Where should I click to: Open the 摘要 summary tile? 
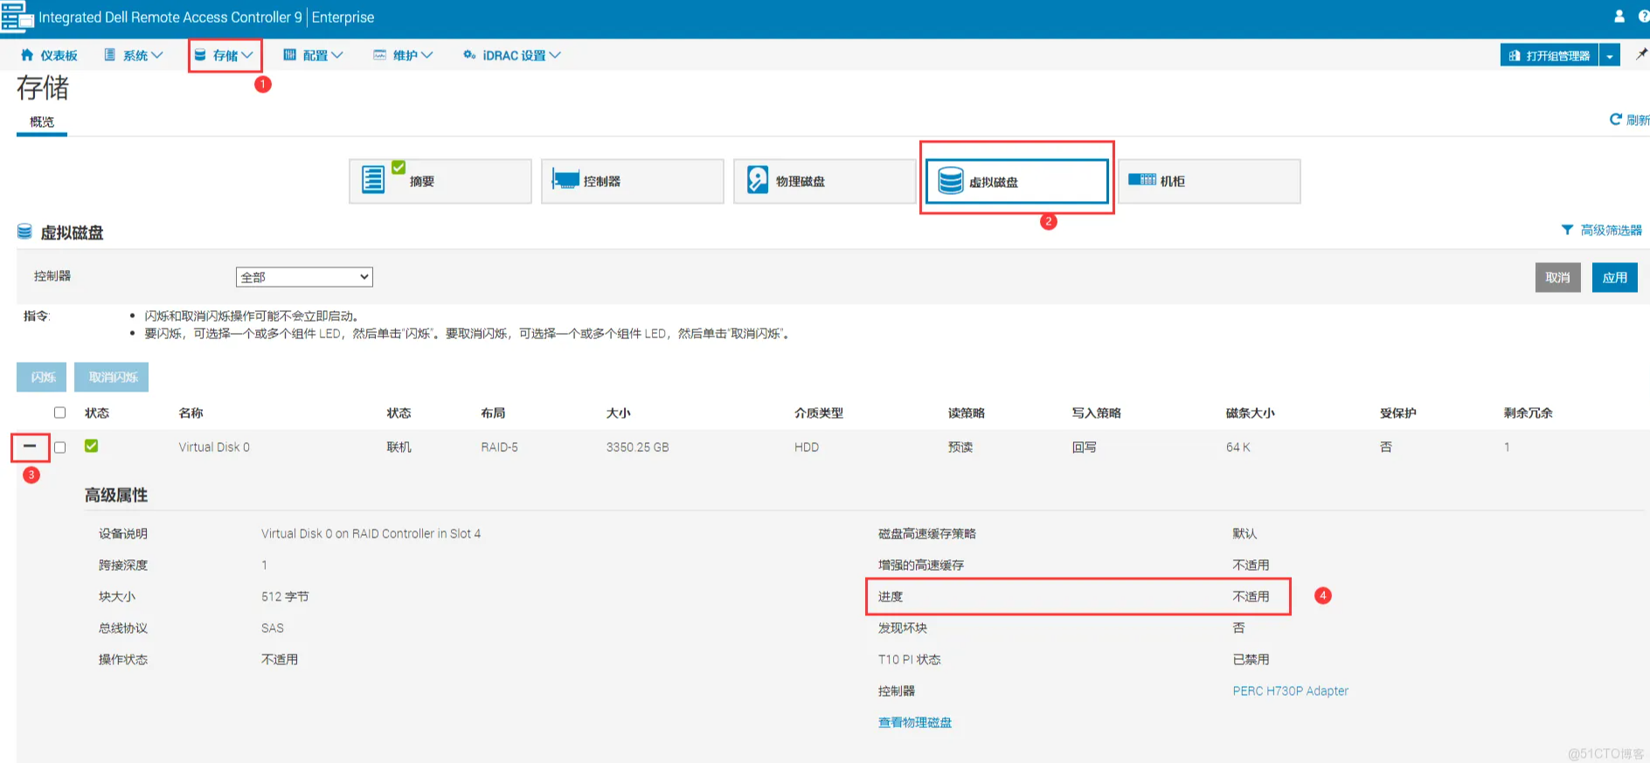point(440,181)
